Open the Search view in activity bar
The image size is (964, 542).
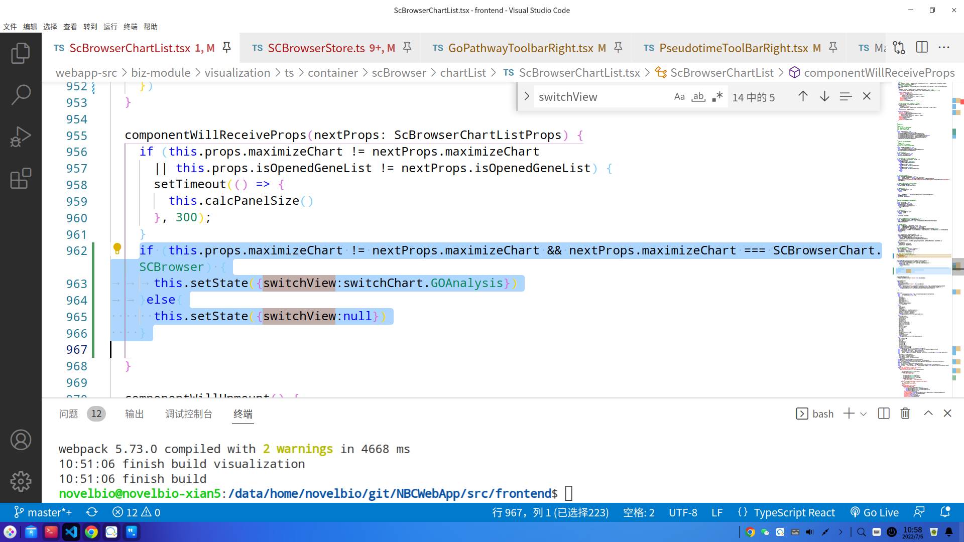pos(21,94)
